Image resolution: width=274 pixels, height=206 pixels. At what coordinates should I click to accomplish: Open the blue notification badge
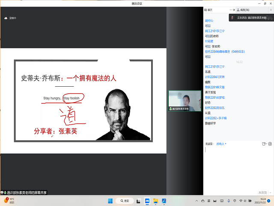[269, 201]
